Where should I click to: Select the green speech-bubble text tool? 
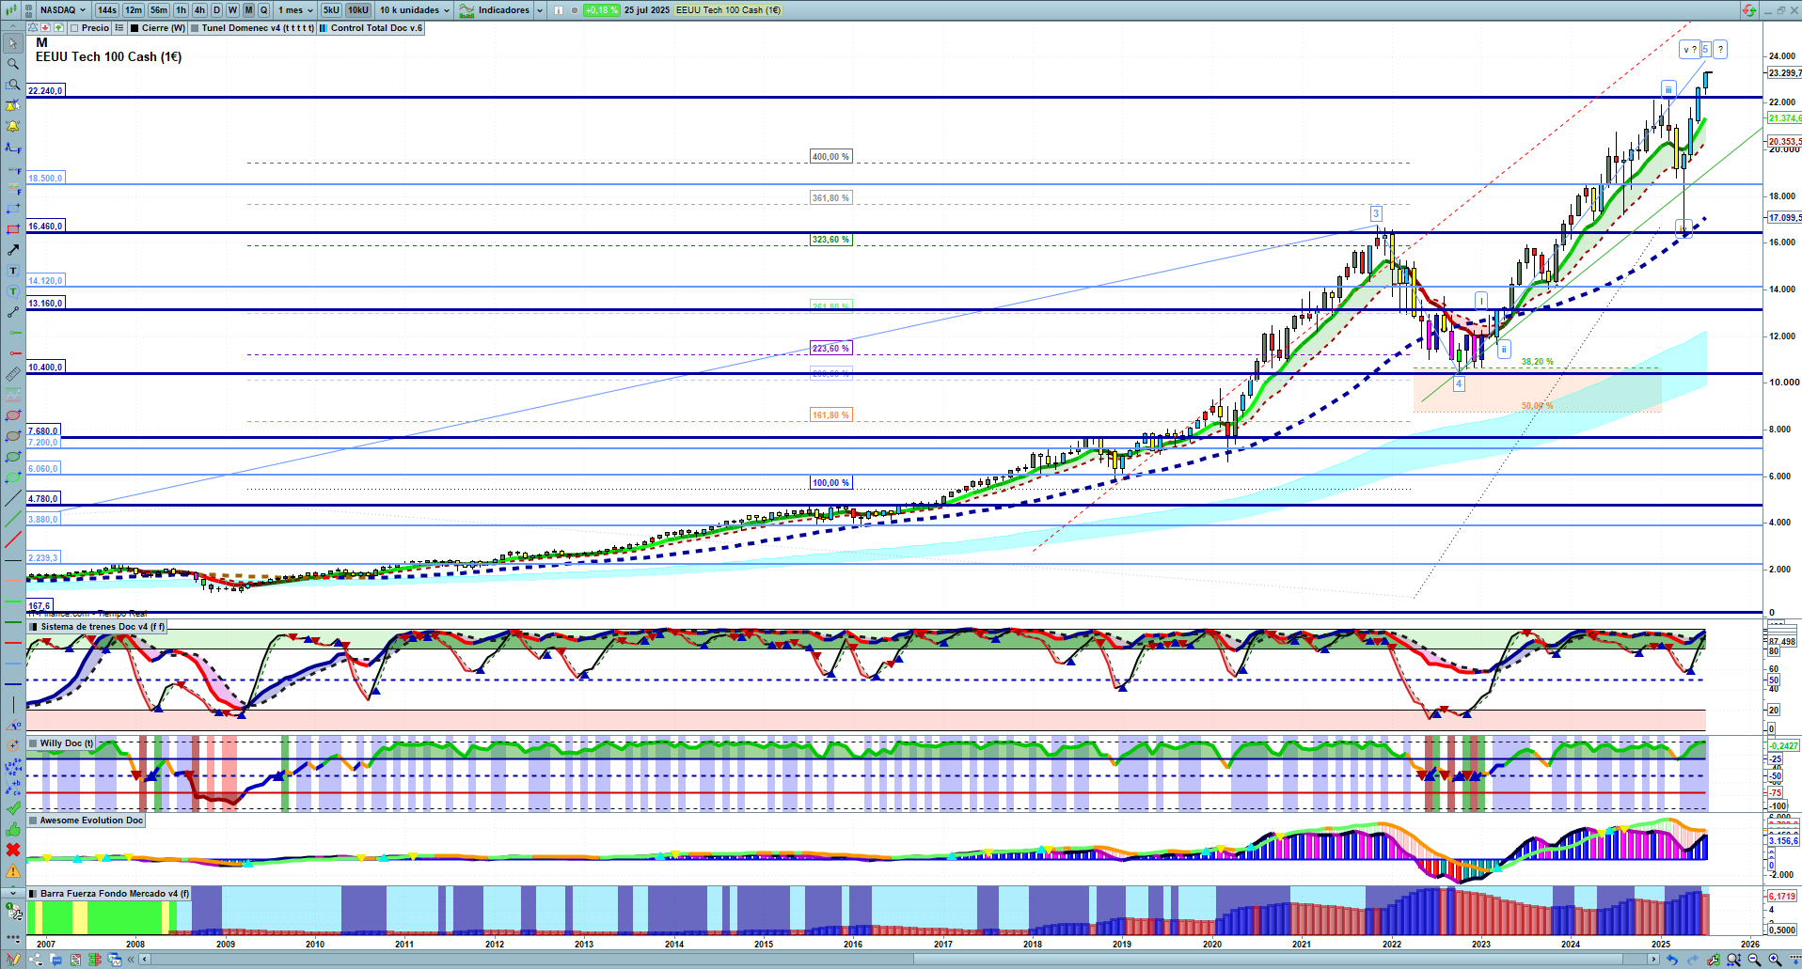click(12, 291)
